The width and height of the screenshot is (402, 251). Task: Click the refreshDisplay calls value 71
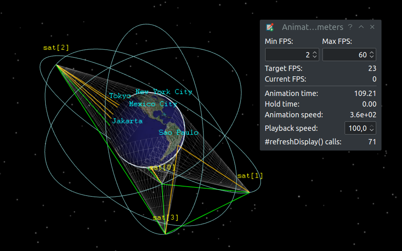[x=372, y=142]
